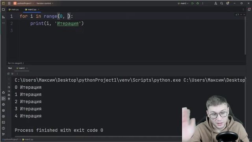This screenshot has height=142, width=252.
Task: Click pythonProject1 in bottom breadcrumb
Action: 10,139
